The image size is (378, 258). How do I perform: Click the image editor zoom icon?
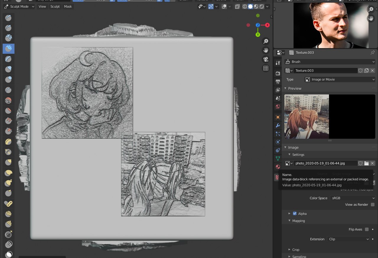click(x=371, y=9)
